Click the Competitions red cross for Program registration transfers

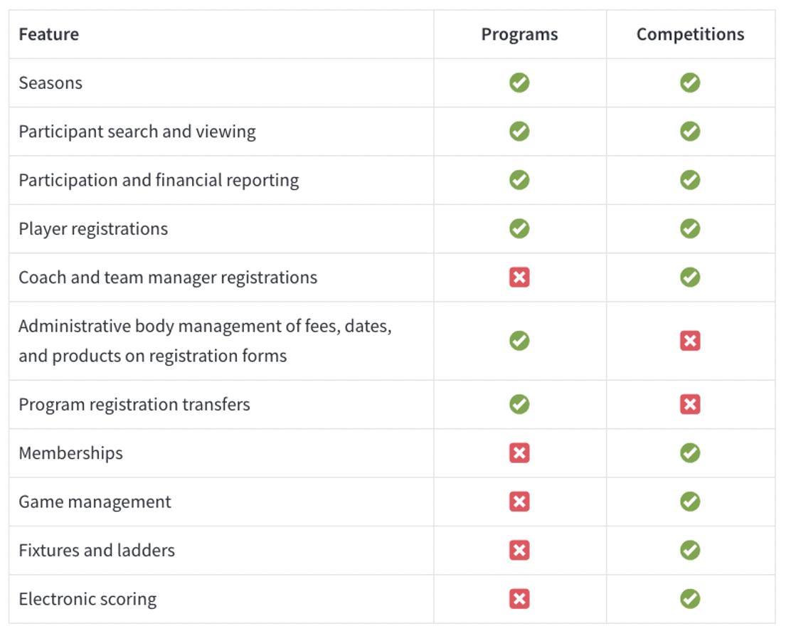[689, 405]
